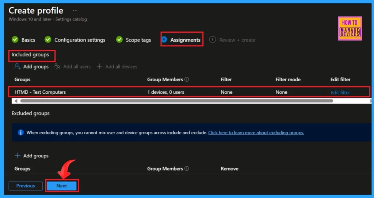374x198 pixels.
Task: Click Add groups under Included groups
Action: coord(31,67)
